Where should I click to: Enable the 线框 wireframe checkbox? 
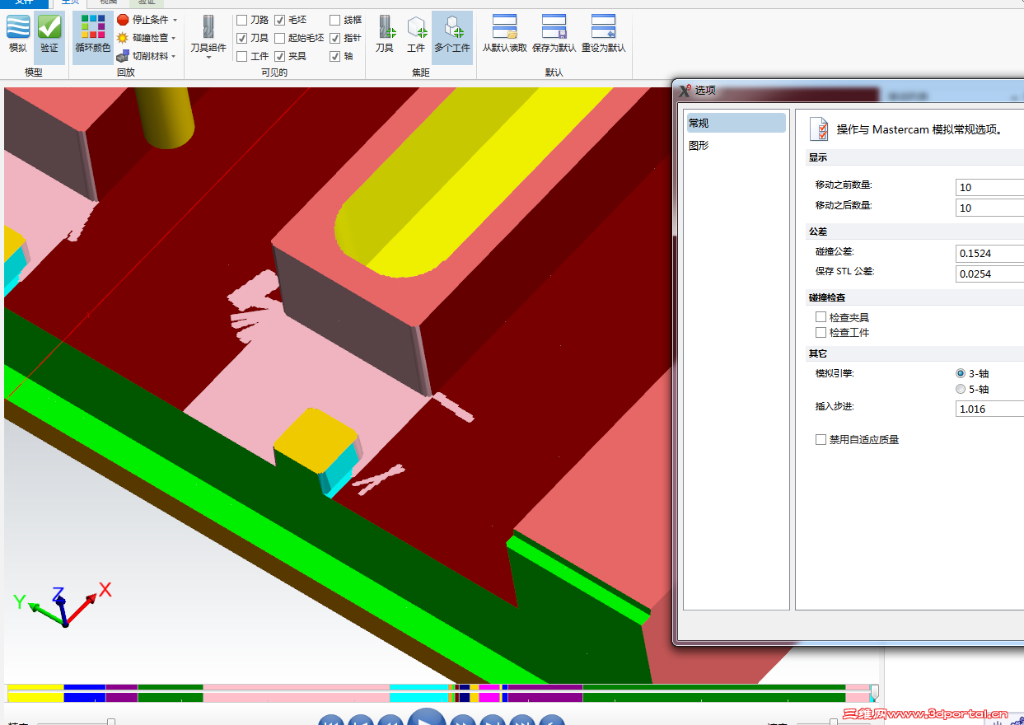click(x=335, y=20)
